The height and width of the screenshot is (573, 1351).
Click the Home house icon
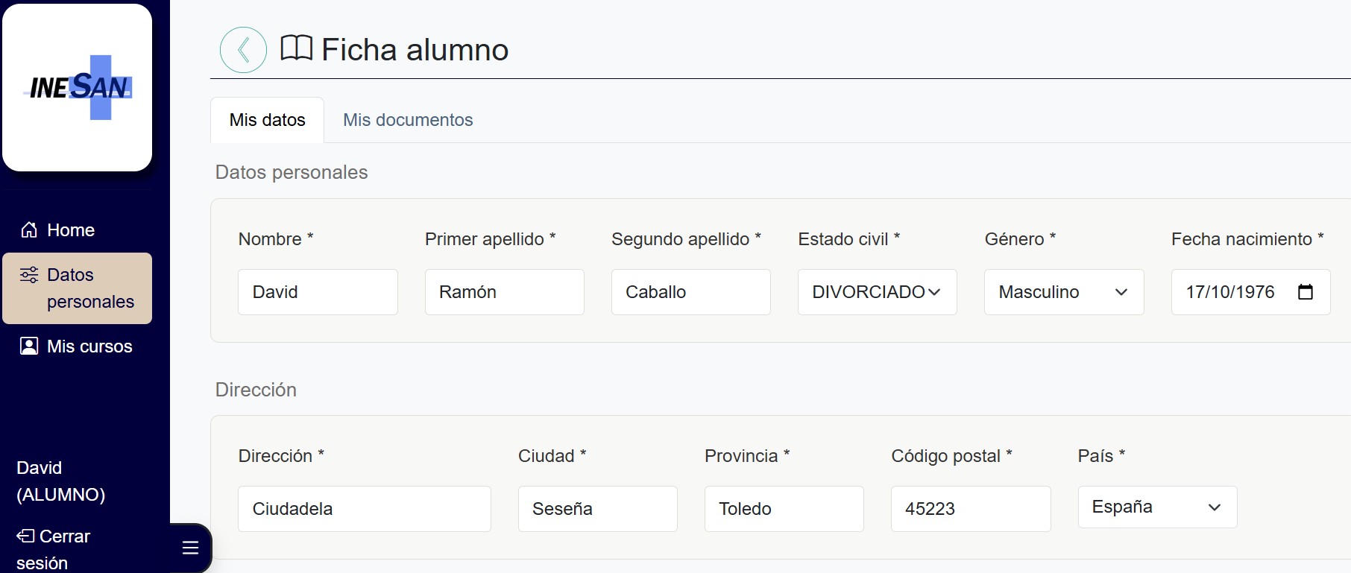[x=29, y=229]
